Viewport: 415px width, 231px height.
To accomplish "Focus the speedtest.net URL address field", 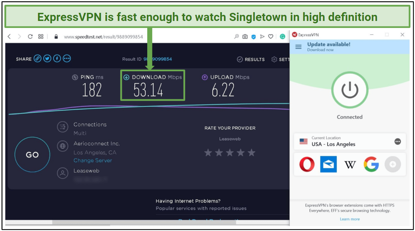I will pyautogui.click(x=103, y=36).
